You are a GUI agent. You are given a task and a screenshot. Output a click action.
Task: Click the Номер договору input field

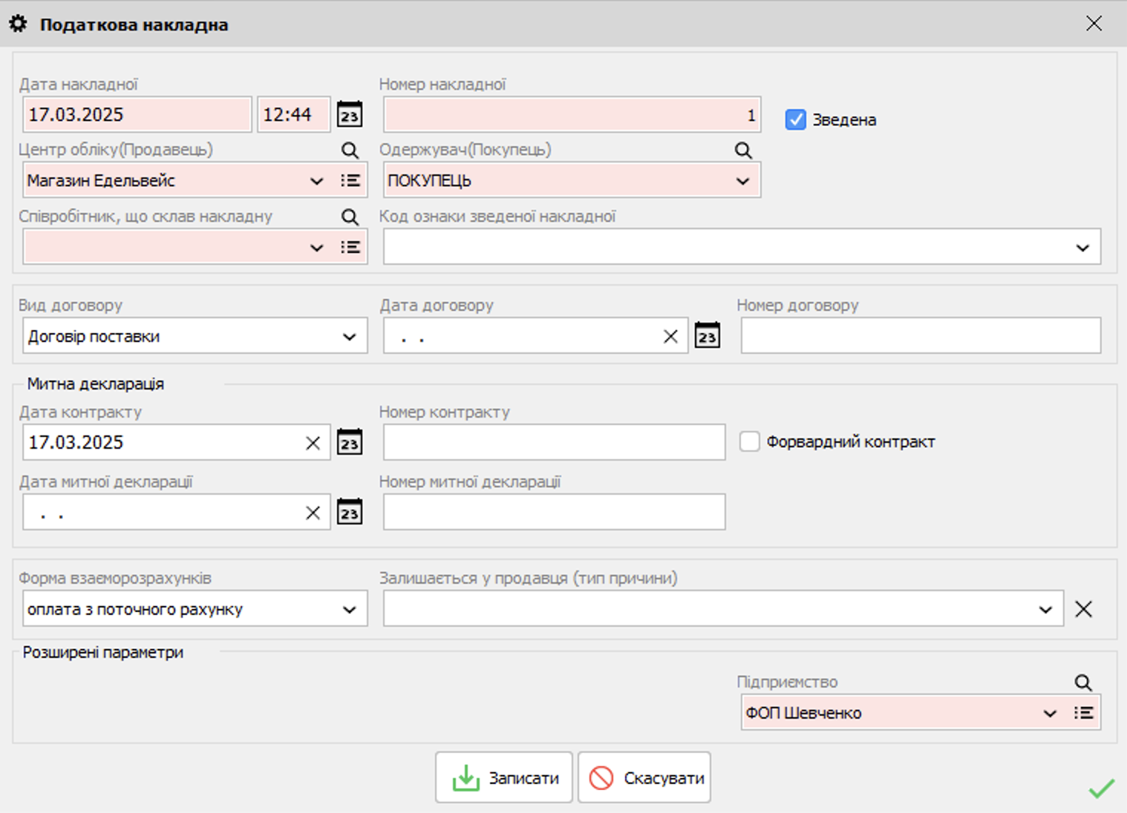pos(921,336)
